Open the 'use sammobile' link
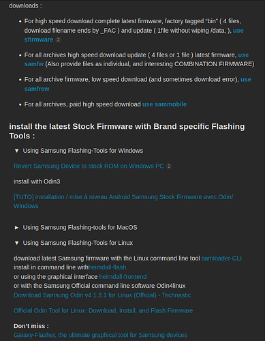This screenshot has width=265, height=341. 164,104
